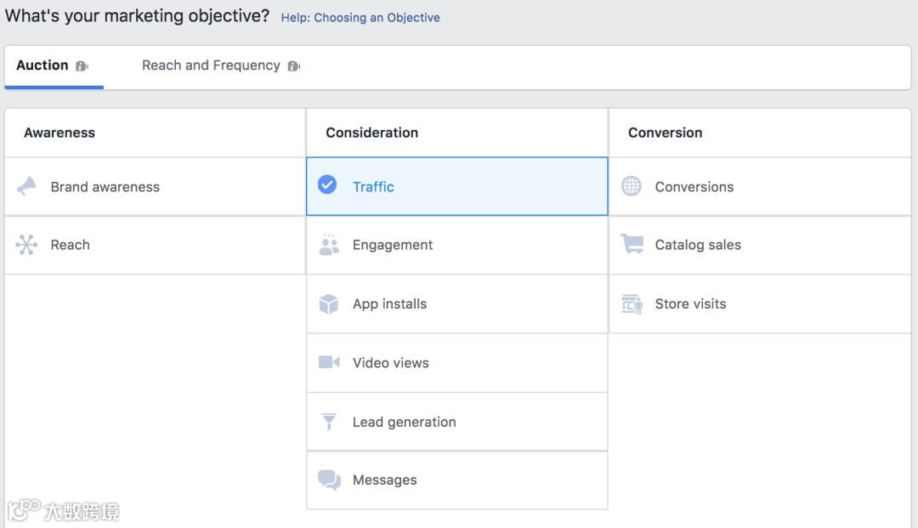The height and width of the screenshot is (528, 918).
Task: Select the Engagement objective label
Action: [x=393, y=245]
